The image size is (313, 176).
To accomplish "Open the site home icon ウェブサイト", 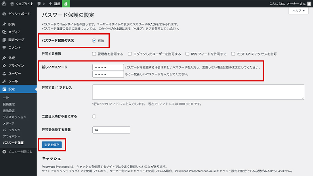I will point(12,4).
